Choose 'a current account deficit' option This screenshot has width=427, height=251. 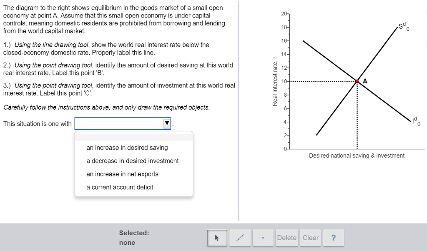pyautogui.click(x=120, y=187)
